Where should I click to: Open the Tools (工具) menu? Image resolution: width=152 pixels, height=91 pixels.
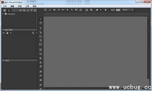tap(27, 6)
